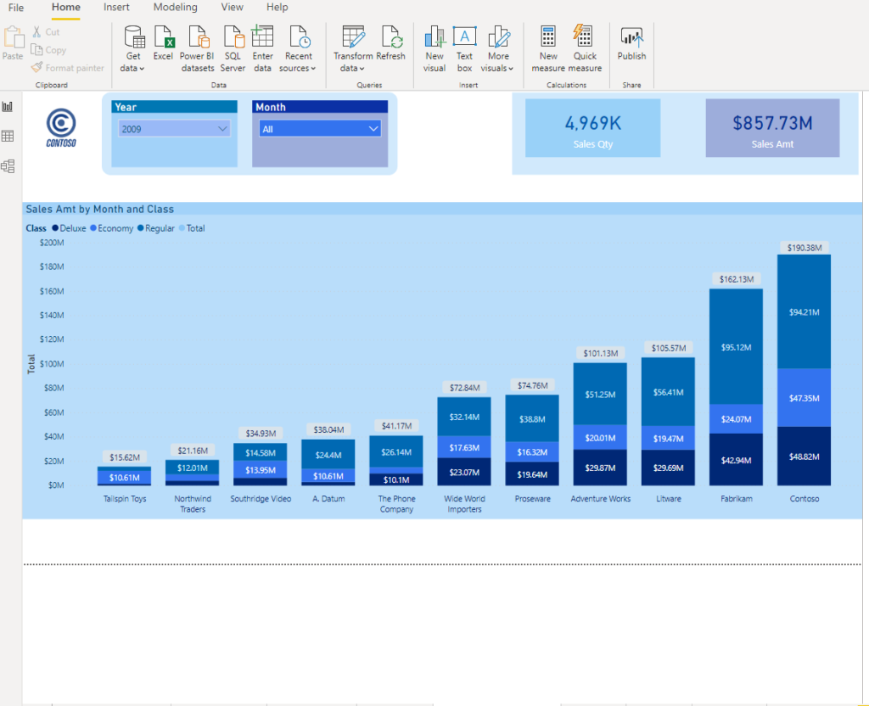
Task: Click the Copy icon
Action: [x=36, y=50]
